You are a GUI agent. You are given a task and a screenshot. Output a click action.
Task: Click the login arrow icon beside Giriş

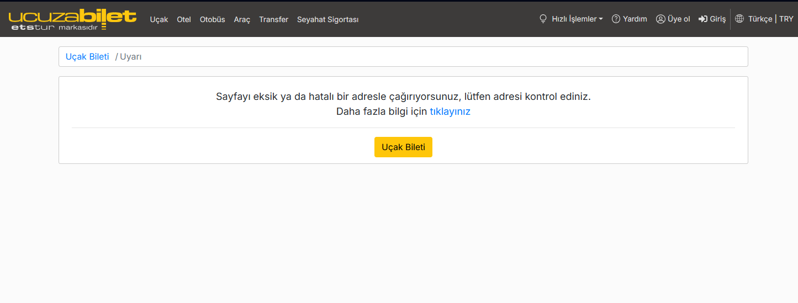click(703, 19)
